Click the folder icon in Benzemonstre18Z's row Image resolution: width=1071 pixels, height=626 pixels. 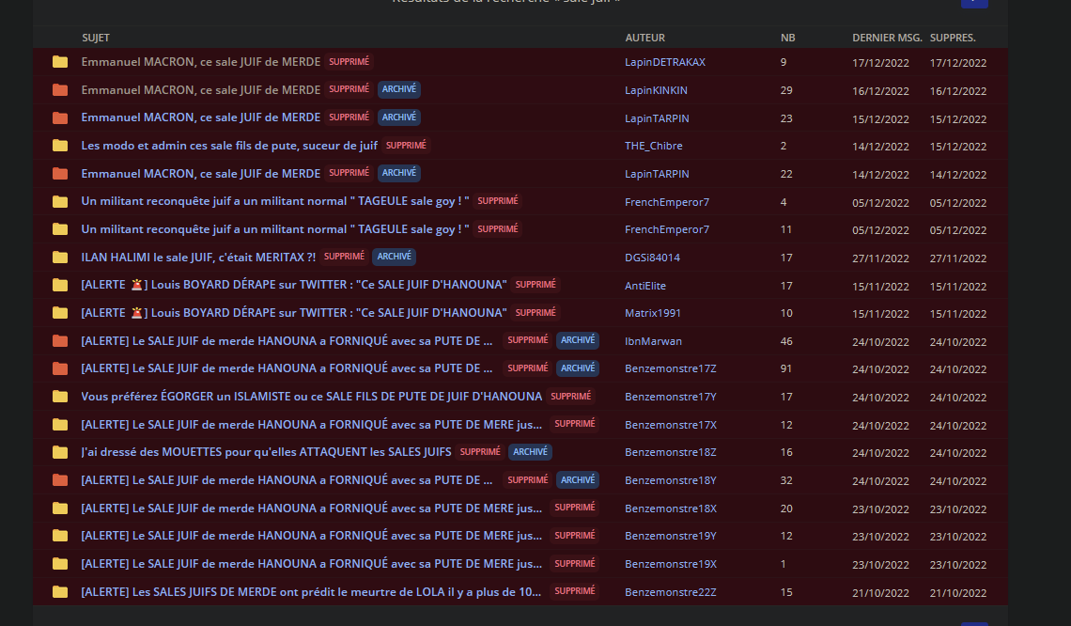(60, 452)
